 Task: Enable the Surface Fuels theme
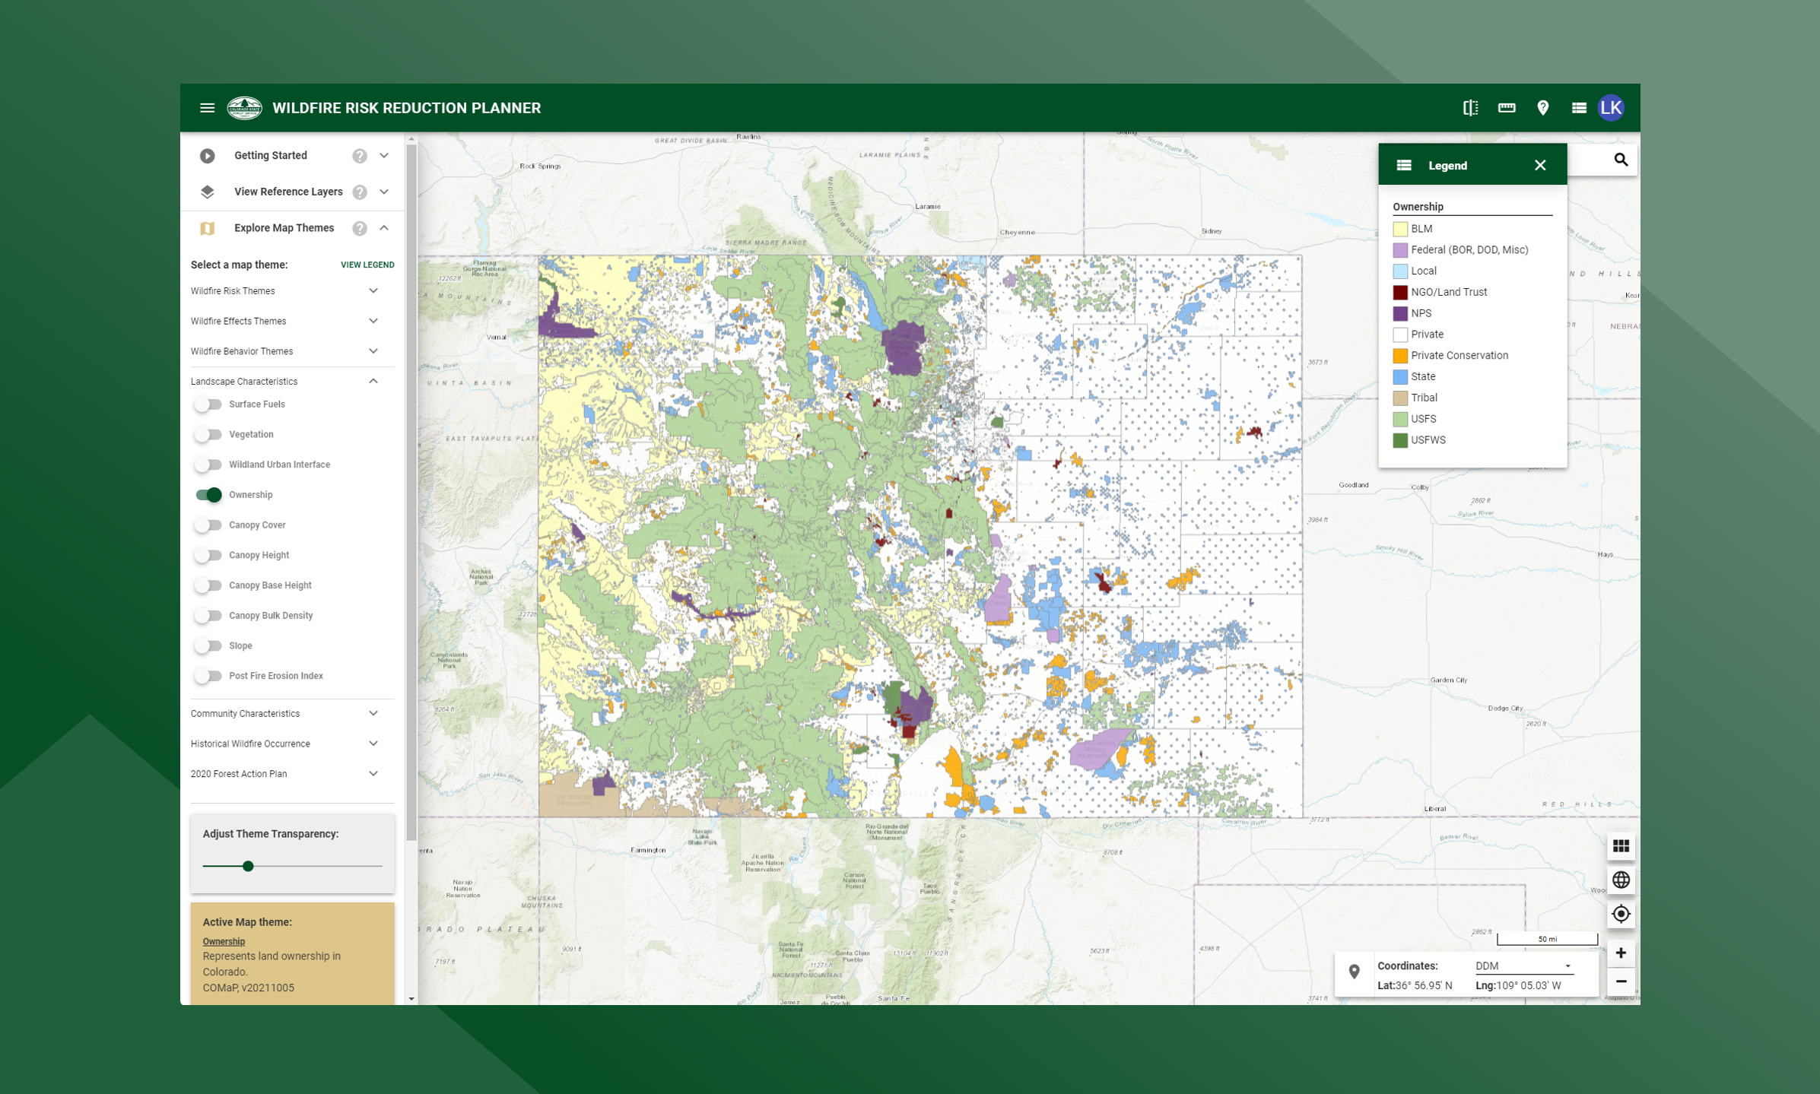(208, 404)
